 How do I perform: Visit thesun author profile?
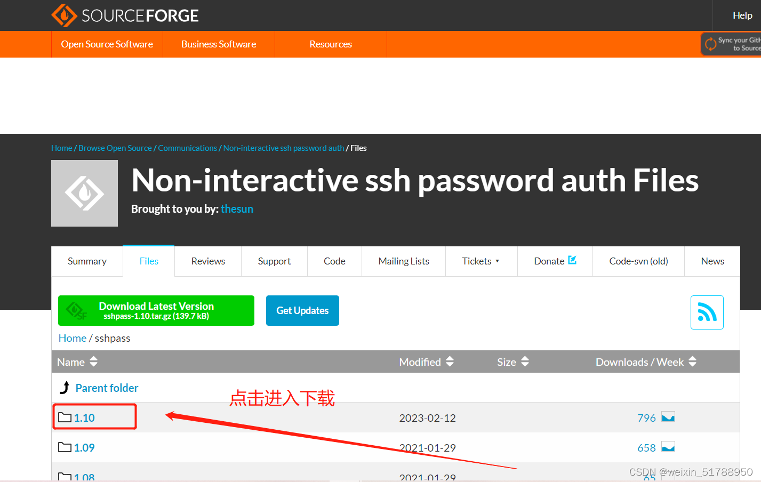click(237, 209)
